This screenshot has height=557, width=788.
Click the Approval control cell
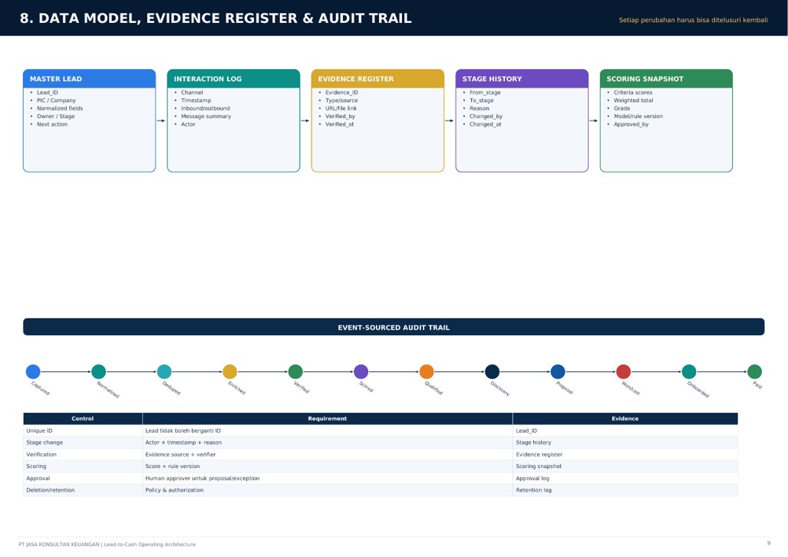point(82,478)
